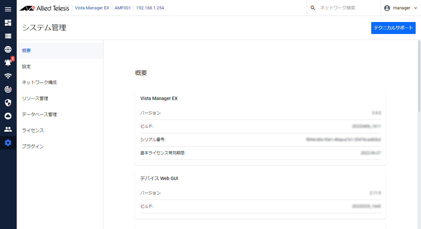This screenshot has width=421, height=229.
Task: Expand the manager account dropdown
Action: click(401, 8)
